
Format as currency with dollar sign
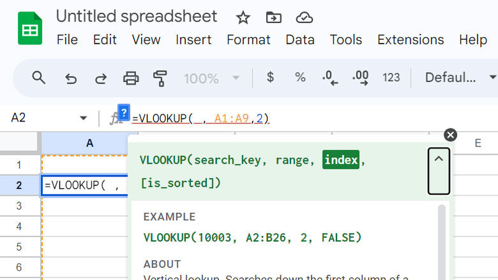point(270,78)
